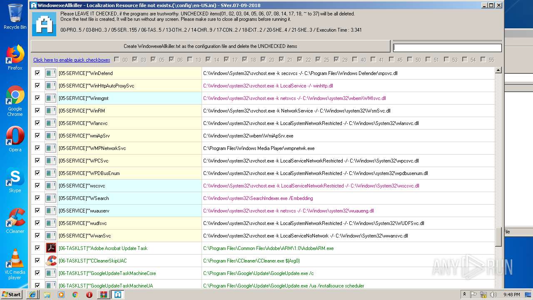Click the WPCSvc service row icon

pyautogui.click(x=51, y=160)
